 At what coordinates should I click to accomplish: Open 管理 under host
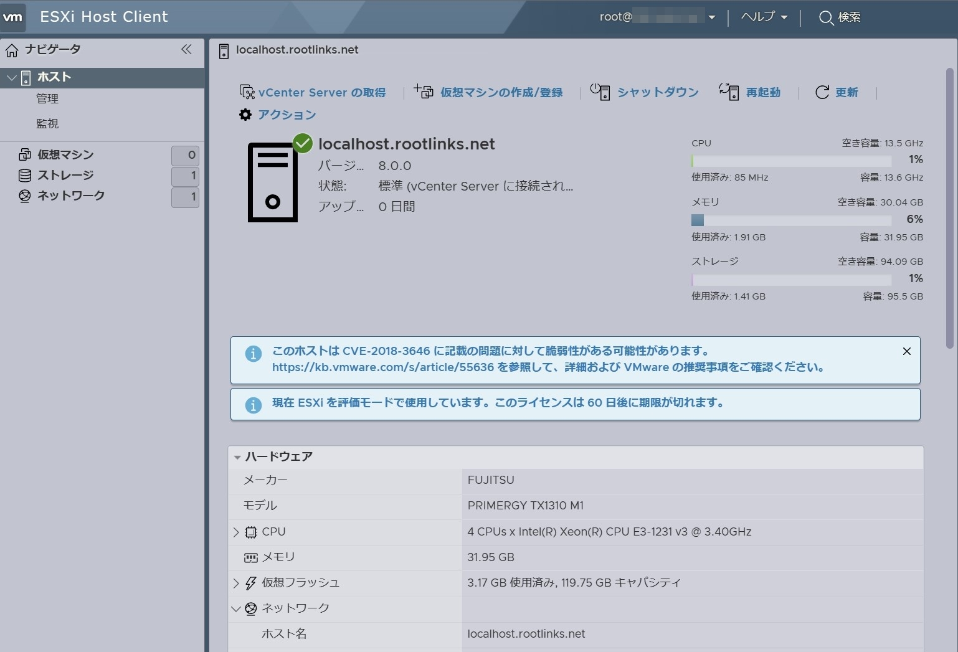[47, 98]
